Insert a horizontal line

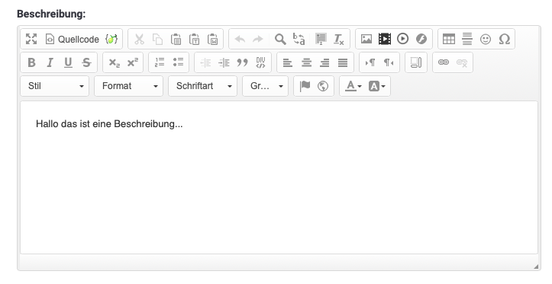(x=467, y=39)
